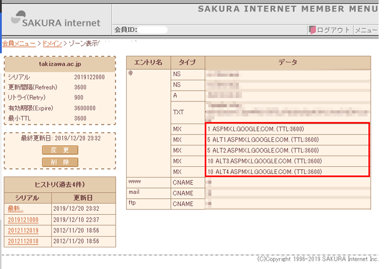Go to 会員メニュー breadcrumb link

point(19,44)
